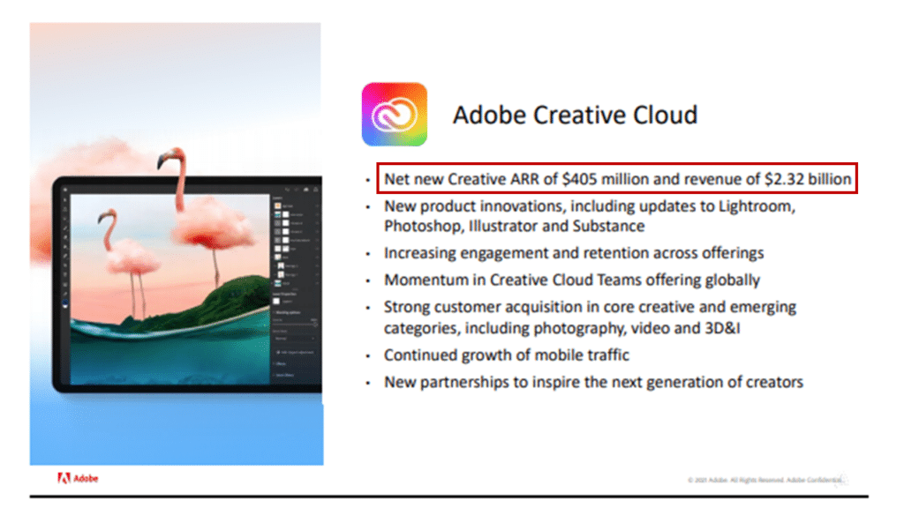Viewport: 904px width, 508px height.
Task: Enable the adjustment checkbox below the blend mode
Action: [x=279, y=353]
